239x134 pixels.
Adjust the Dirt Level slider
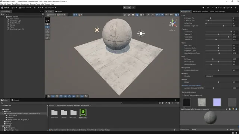click(218, 59)
